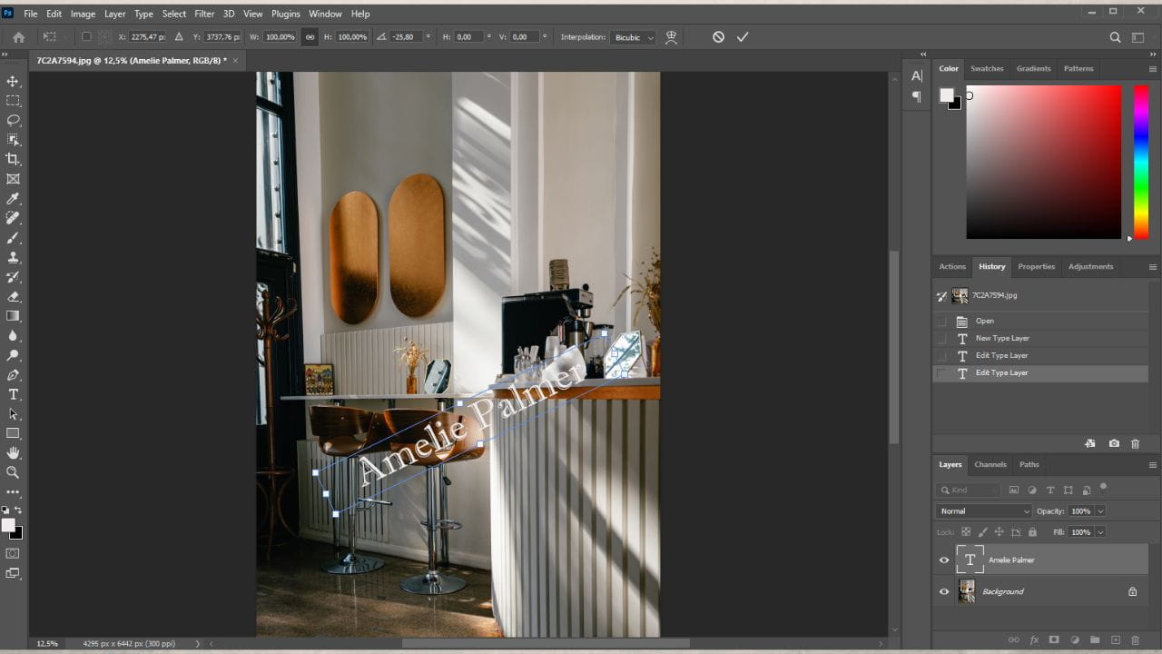Image resolution: width=1162 pixels, height=654 pixels.
Task: Select the Crop tool
Action: point(14,159)
